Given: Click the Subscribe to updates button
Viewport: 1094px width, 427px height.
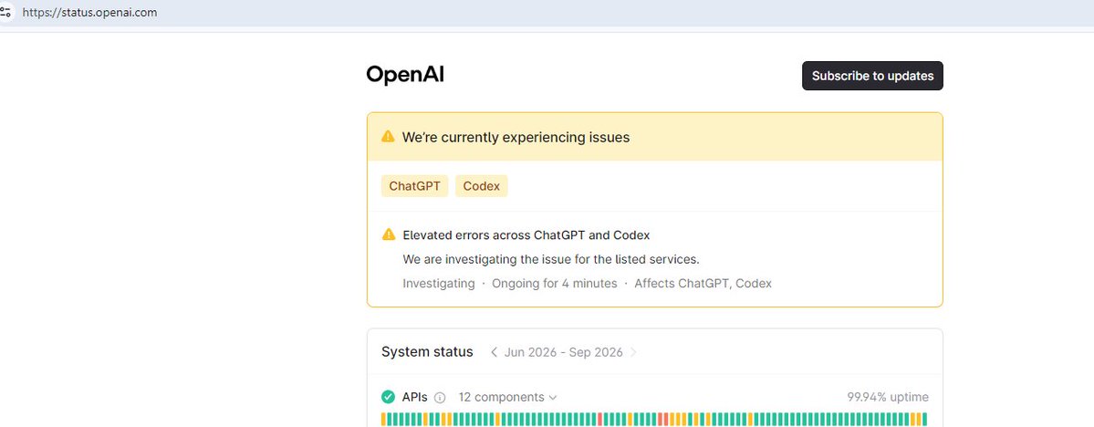Looking at the screenshot, I should [872, 76].
